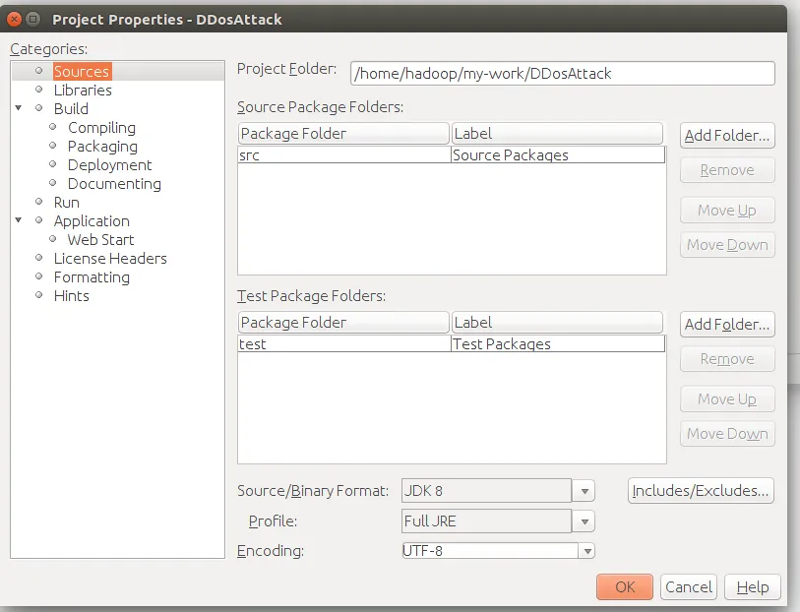
Task: Confirm with the OK button
Action: (625, 587)
